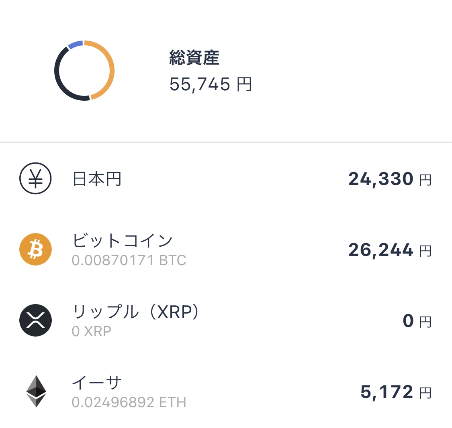Screen dimensions: 452x428
Task: Open the ビットコイン asset row label
Action: point(122,241)
